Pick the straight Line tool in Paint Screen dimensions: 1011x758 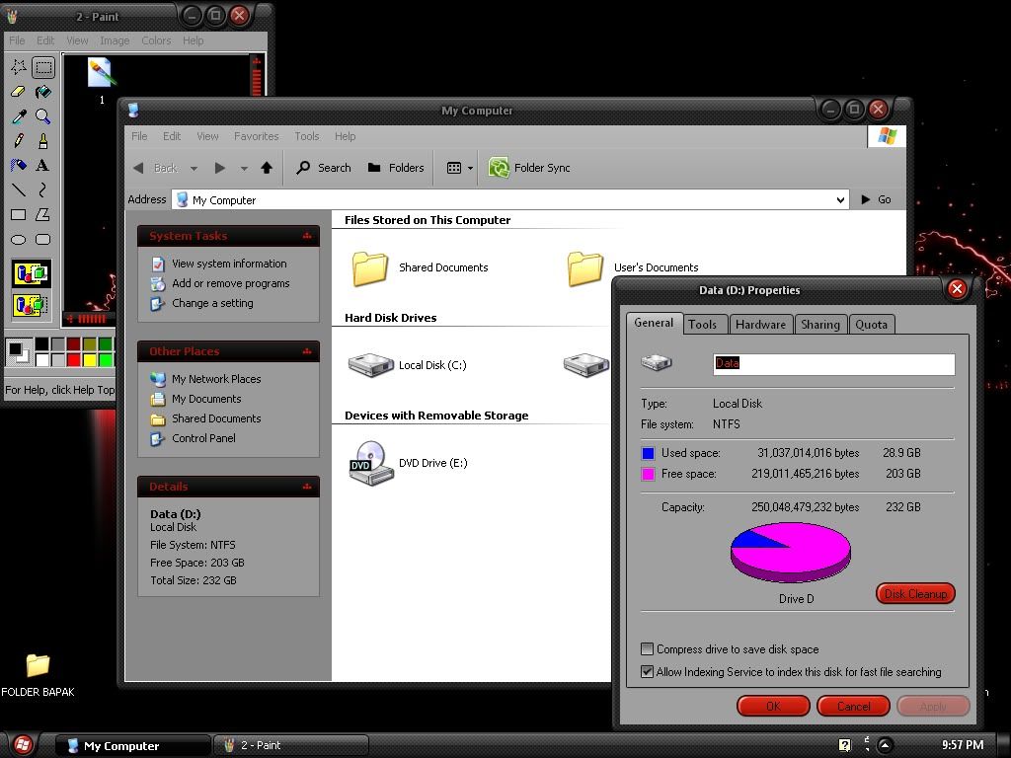tap(18, 190)
